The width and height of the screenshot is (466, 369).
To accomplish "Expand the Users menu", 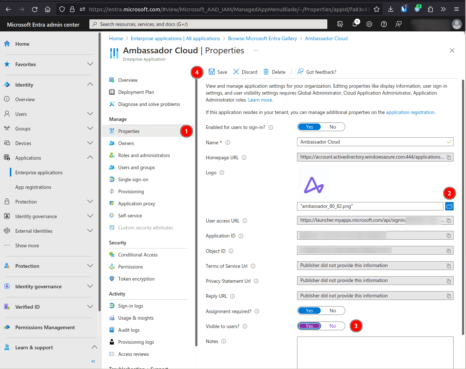I will pos(90,114).
